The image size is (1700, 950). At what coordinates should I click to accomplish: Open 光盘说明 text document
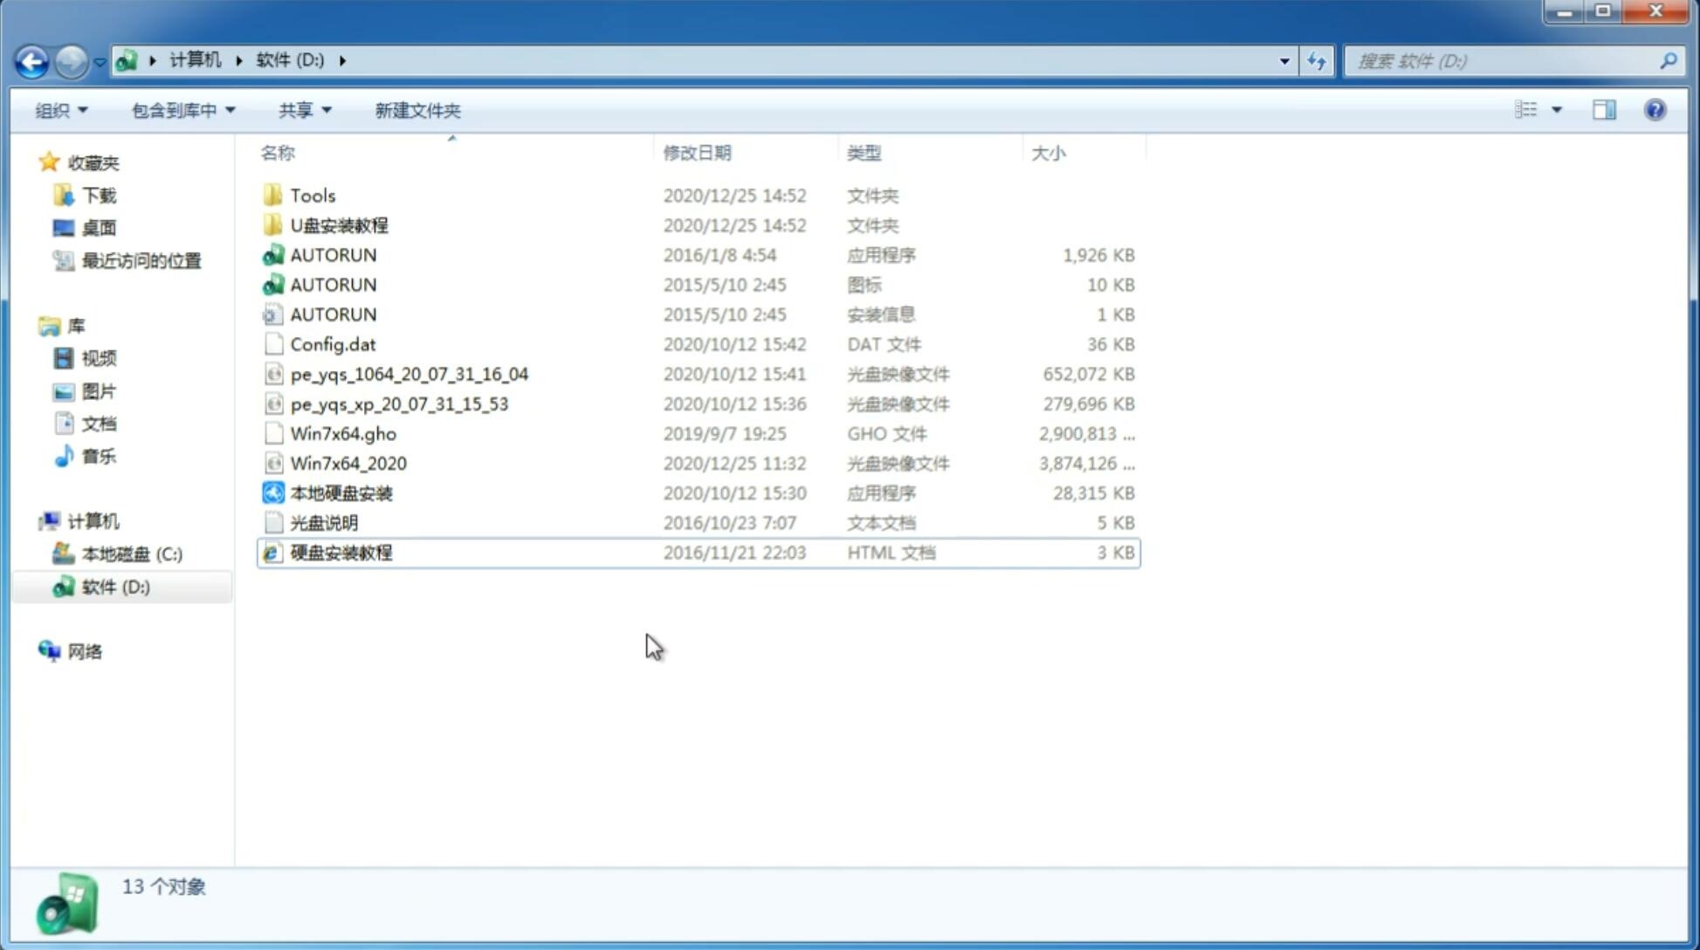tap(323, 521)
